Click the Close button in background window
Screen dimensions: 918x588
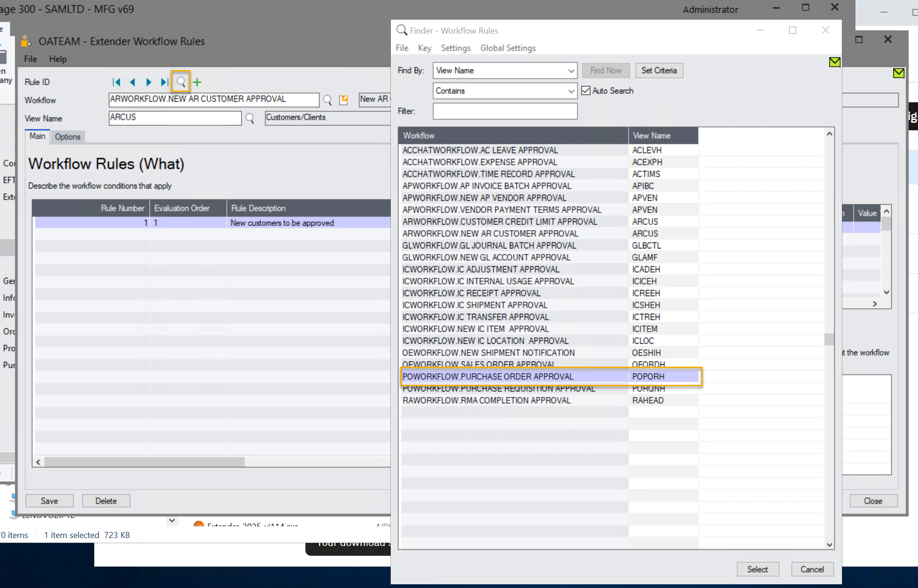[873, 501]
